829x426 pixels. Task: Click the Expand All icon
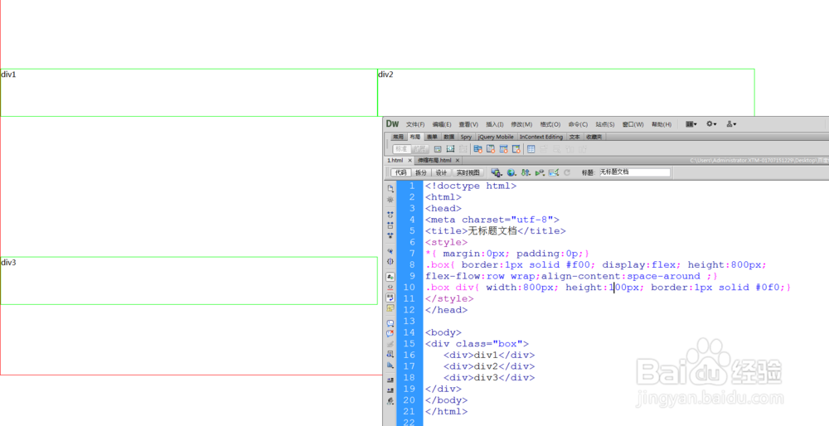[390, 235]
